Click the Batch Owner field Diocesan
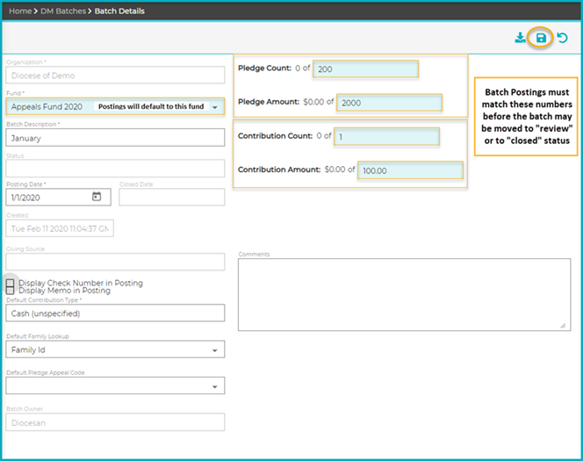The image size is (583, 461). (x=115, y=422)
